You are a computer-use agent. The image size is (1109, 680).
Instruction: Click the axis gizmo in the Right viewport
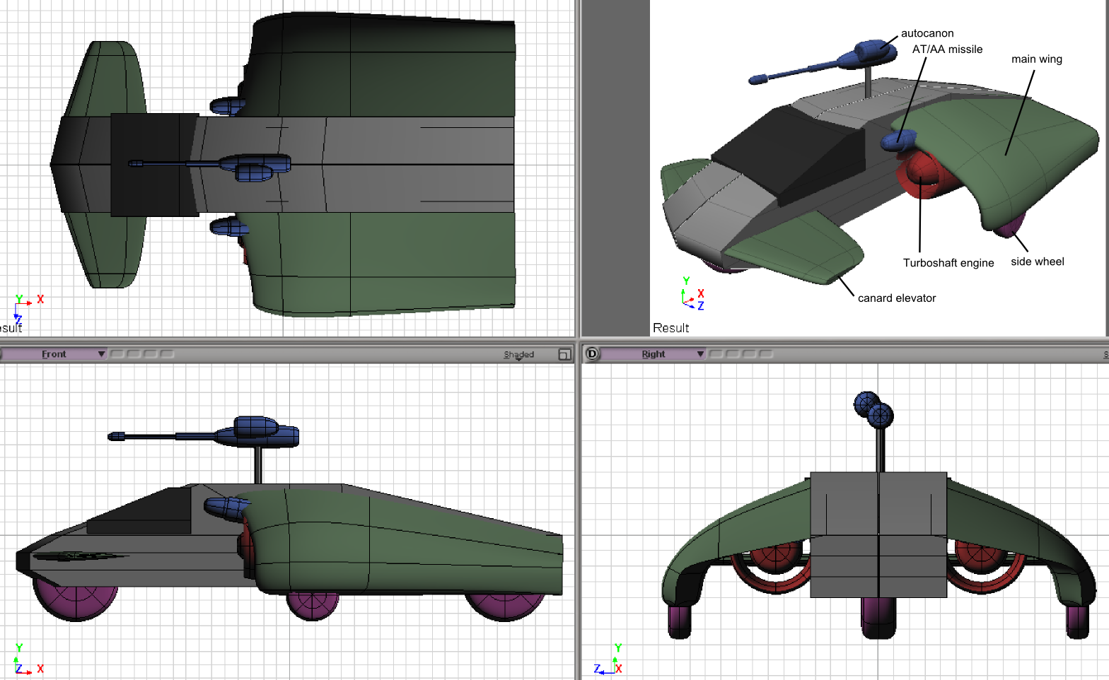(609, 662)
